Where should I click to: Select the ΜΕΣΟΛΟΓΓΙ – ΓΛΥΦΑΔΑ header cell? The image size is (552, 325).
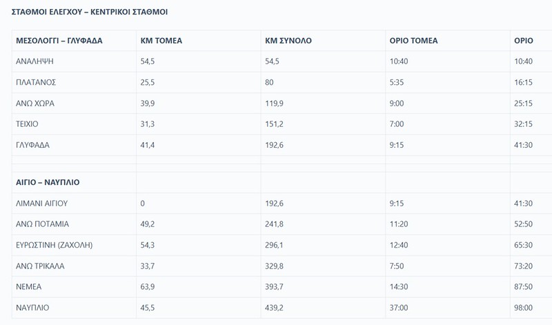click(x=59, y=41)
